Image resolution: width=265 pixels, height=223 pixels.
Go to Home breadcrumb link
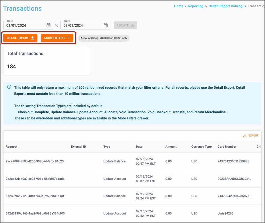179,6
